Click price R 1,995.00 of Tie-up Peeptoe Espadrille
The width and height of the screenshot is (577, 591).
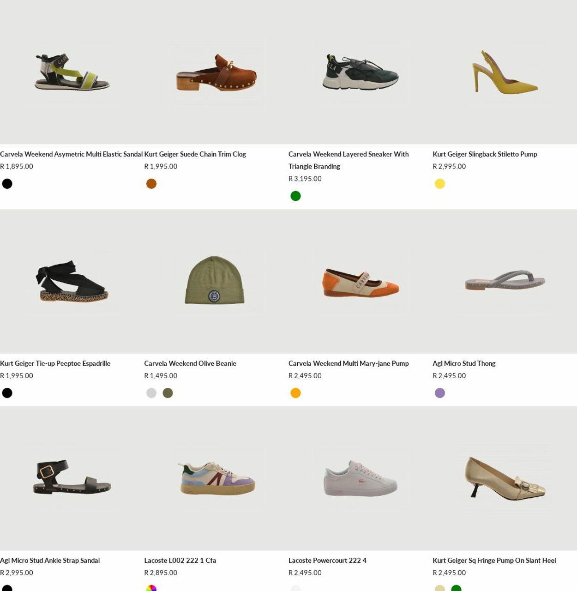[17, 376]
